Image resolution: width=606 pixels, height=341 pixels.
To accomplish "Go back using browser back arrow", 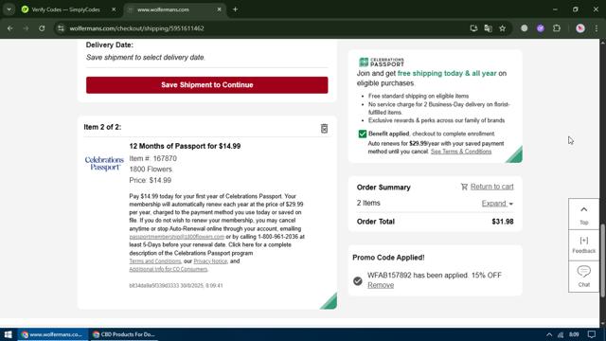I will coord(10,28).
